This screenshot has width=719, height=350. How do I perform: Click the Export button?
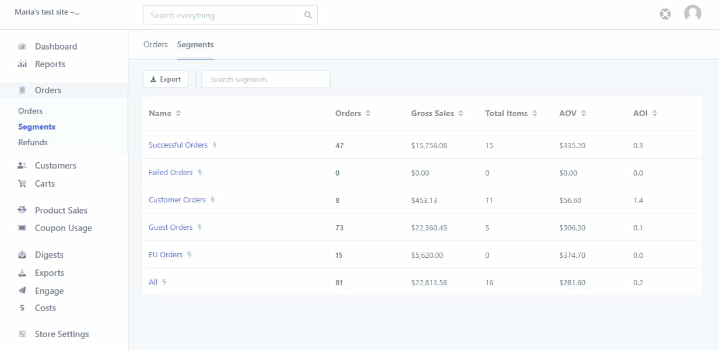pyautogui.click(x=166, y=79)
